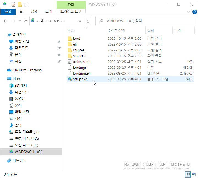Click the WINDOWS 11 (G:) search field
198x178 pixels.
coord(145,21)
